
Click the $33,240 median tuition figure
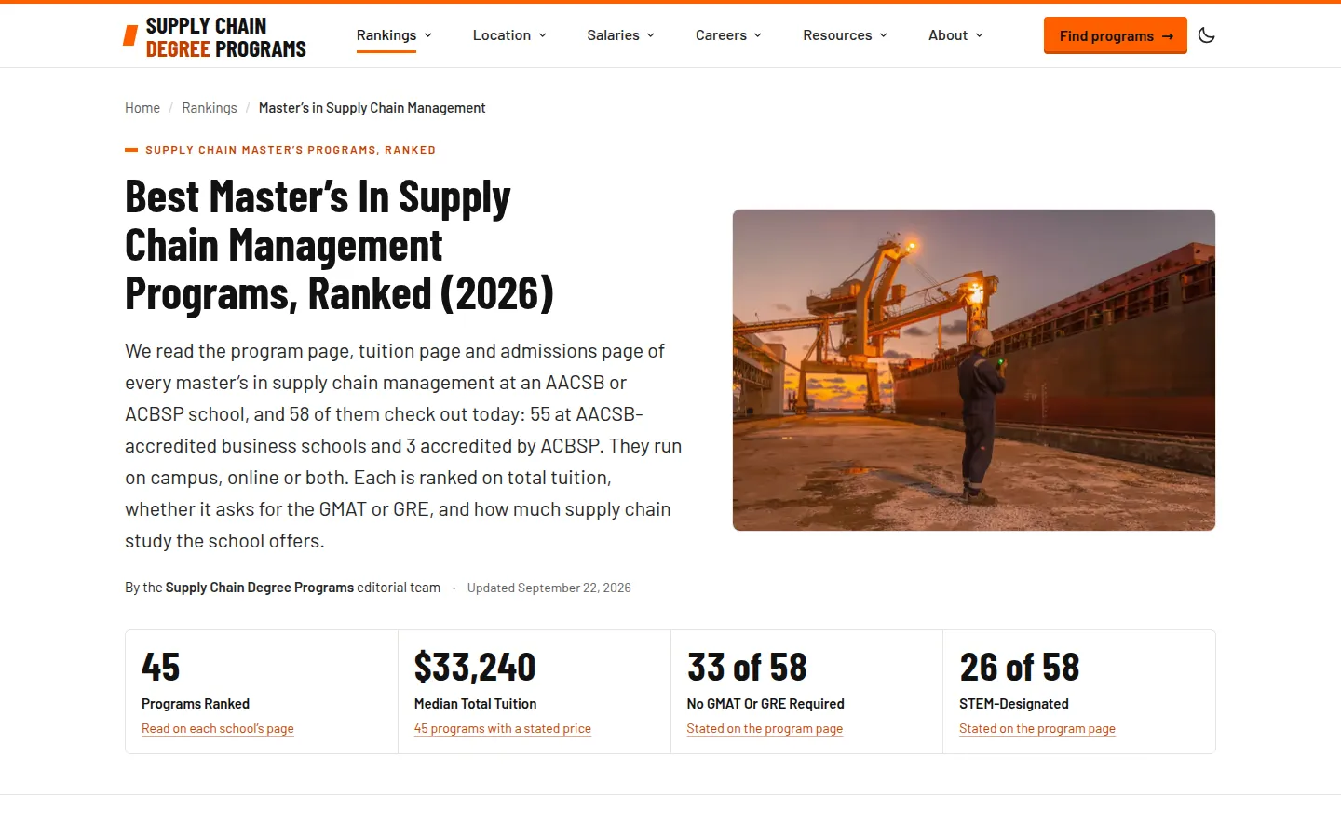pyautogui.click(x=475, y=668)
